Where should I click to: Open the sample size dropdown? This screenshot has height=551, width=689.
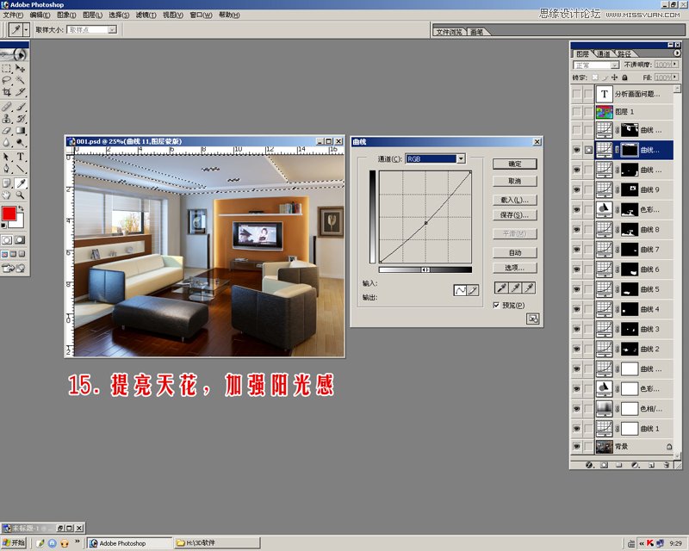click(113, 29)
